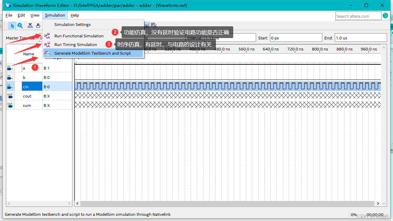393x221 pixels.
Task: Select the cout signal name
Action: tap(27, 96)
